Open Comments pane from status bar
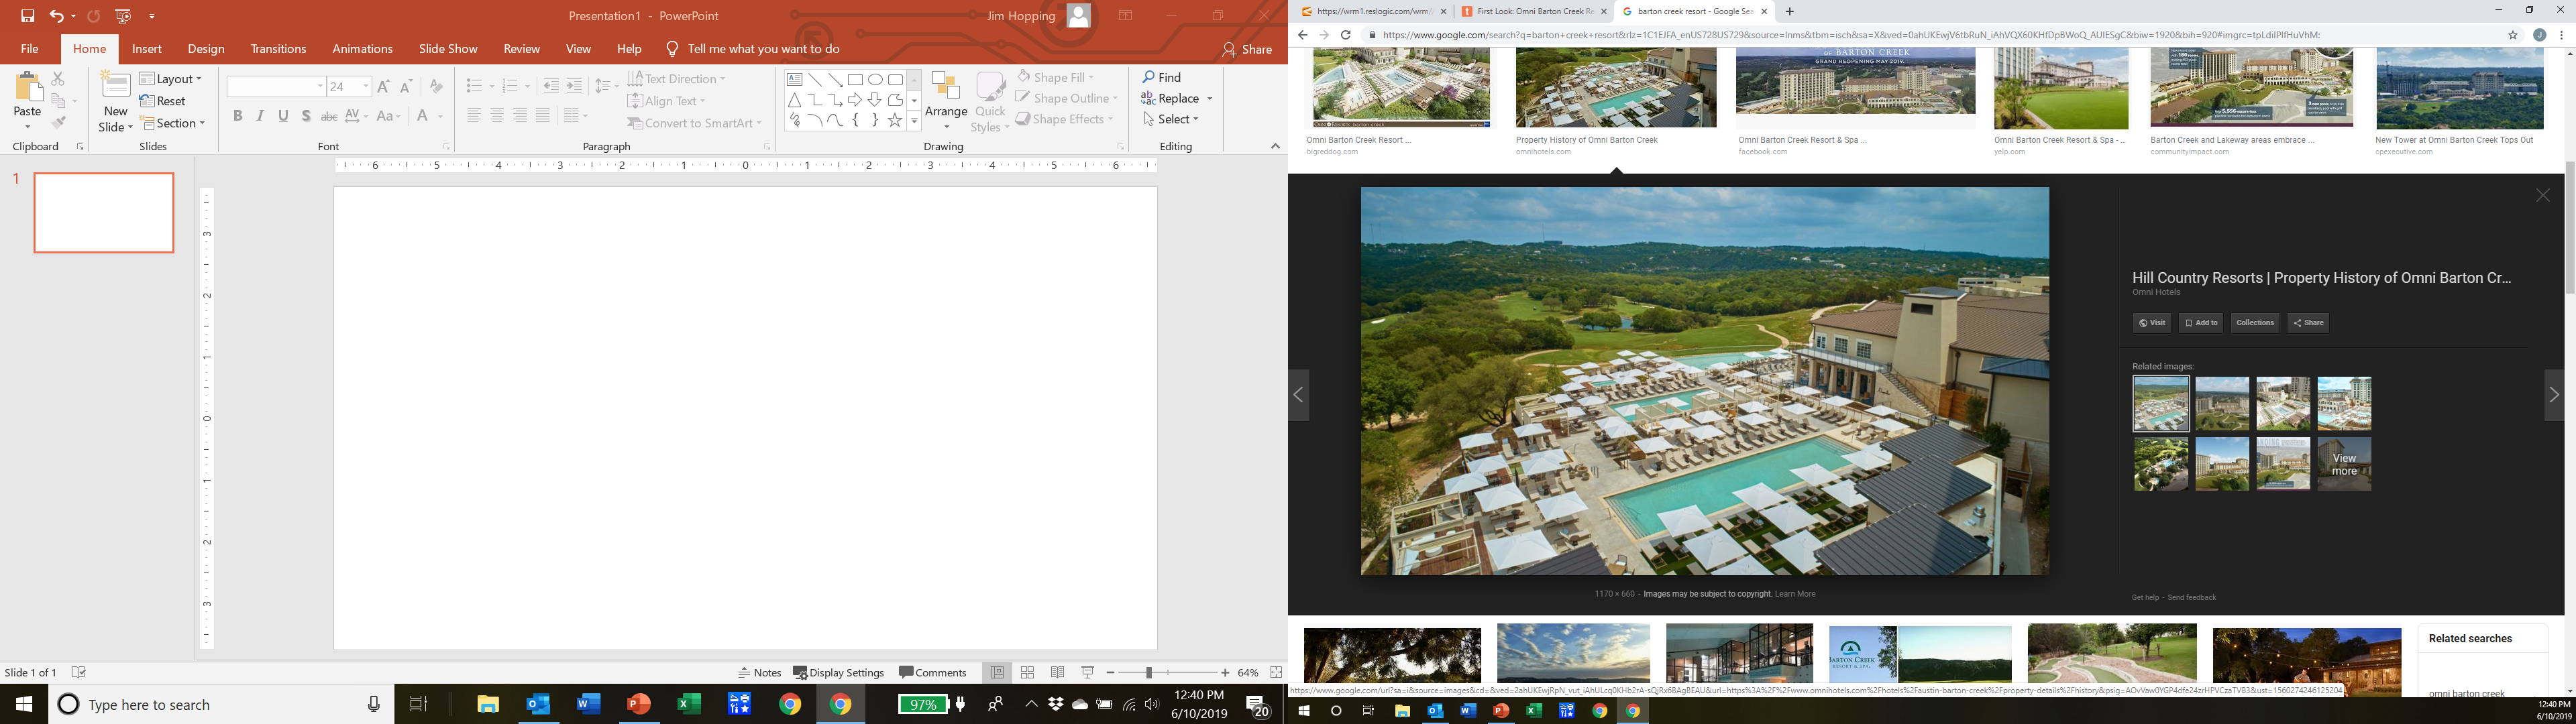 [x=933, y=673]
